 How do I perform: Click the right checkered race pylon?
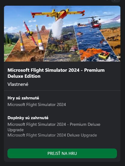click(x=40, y=38)
